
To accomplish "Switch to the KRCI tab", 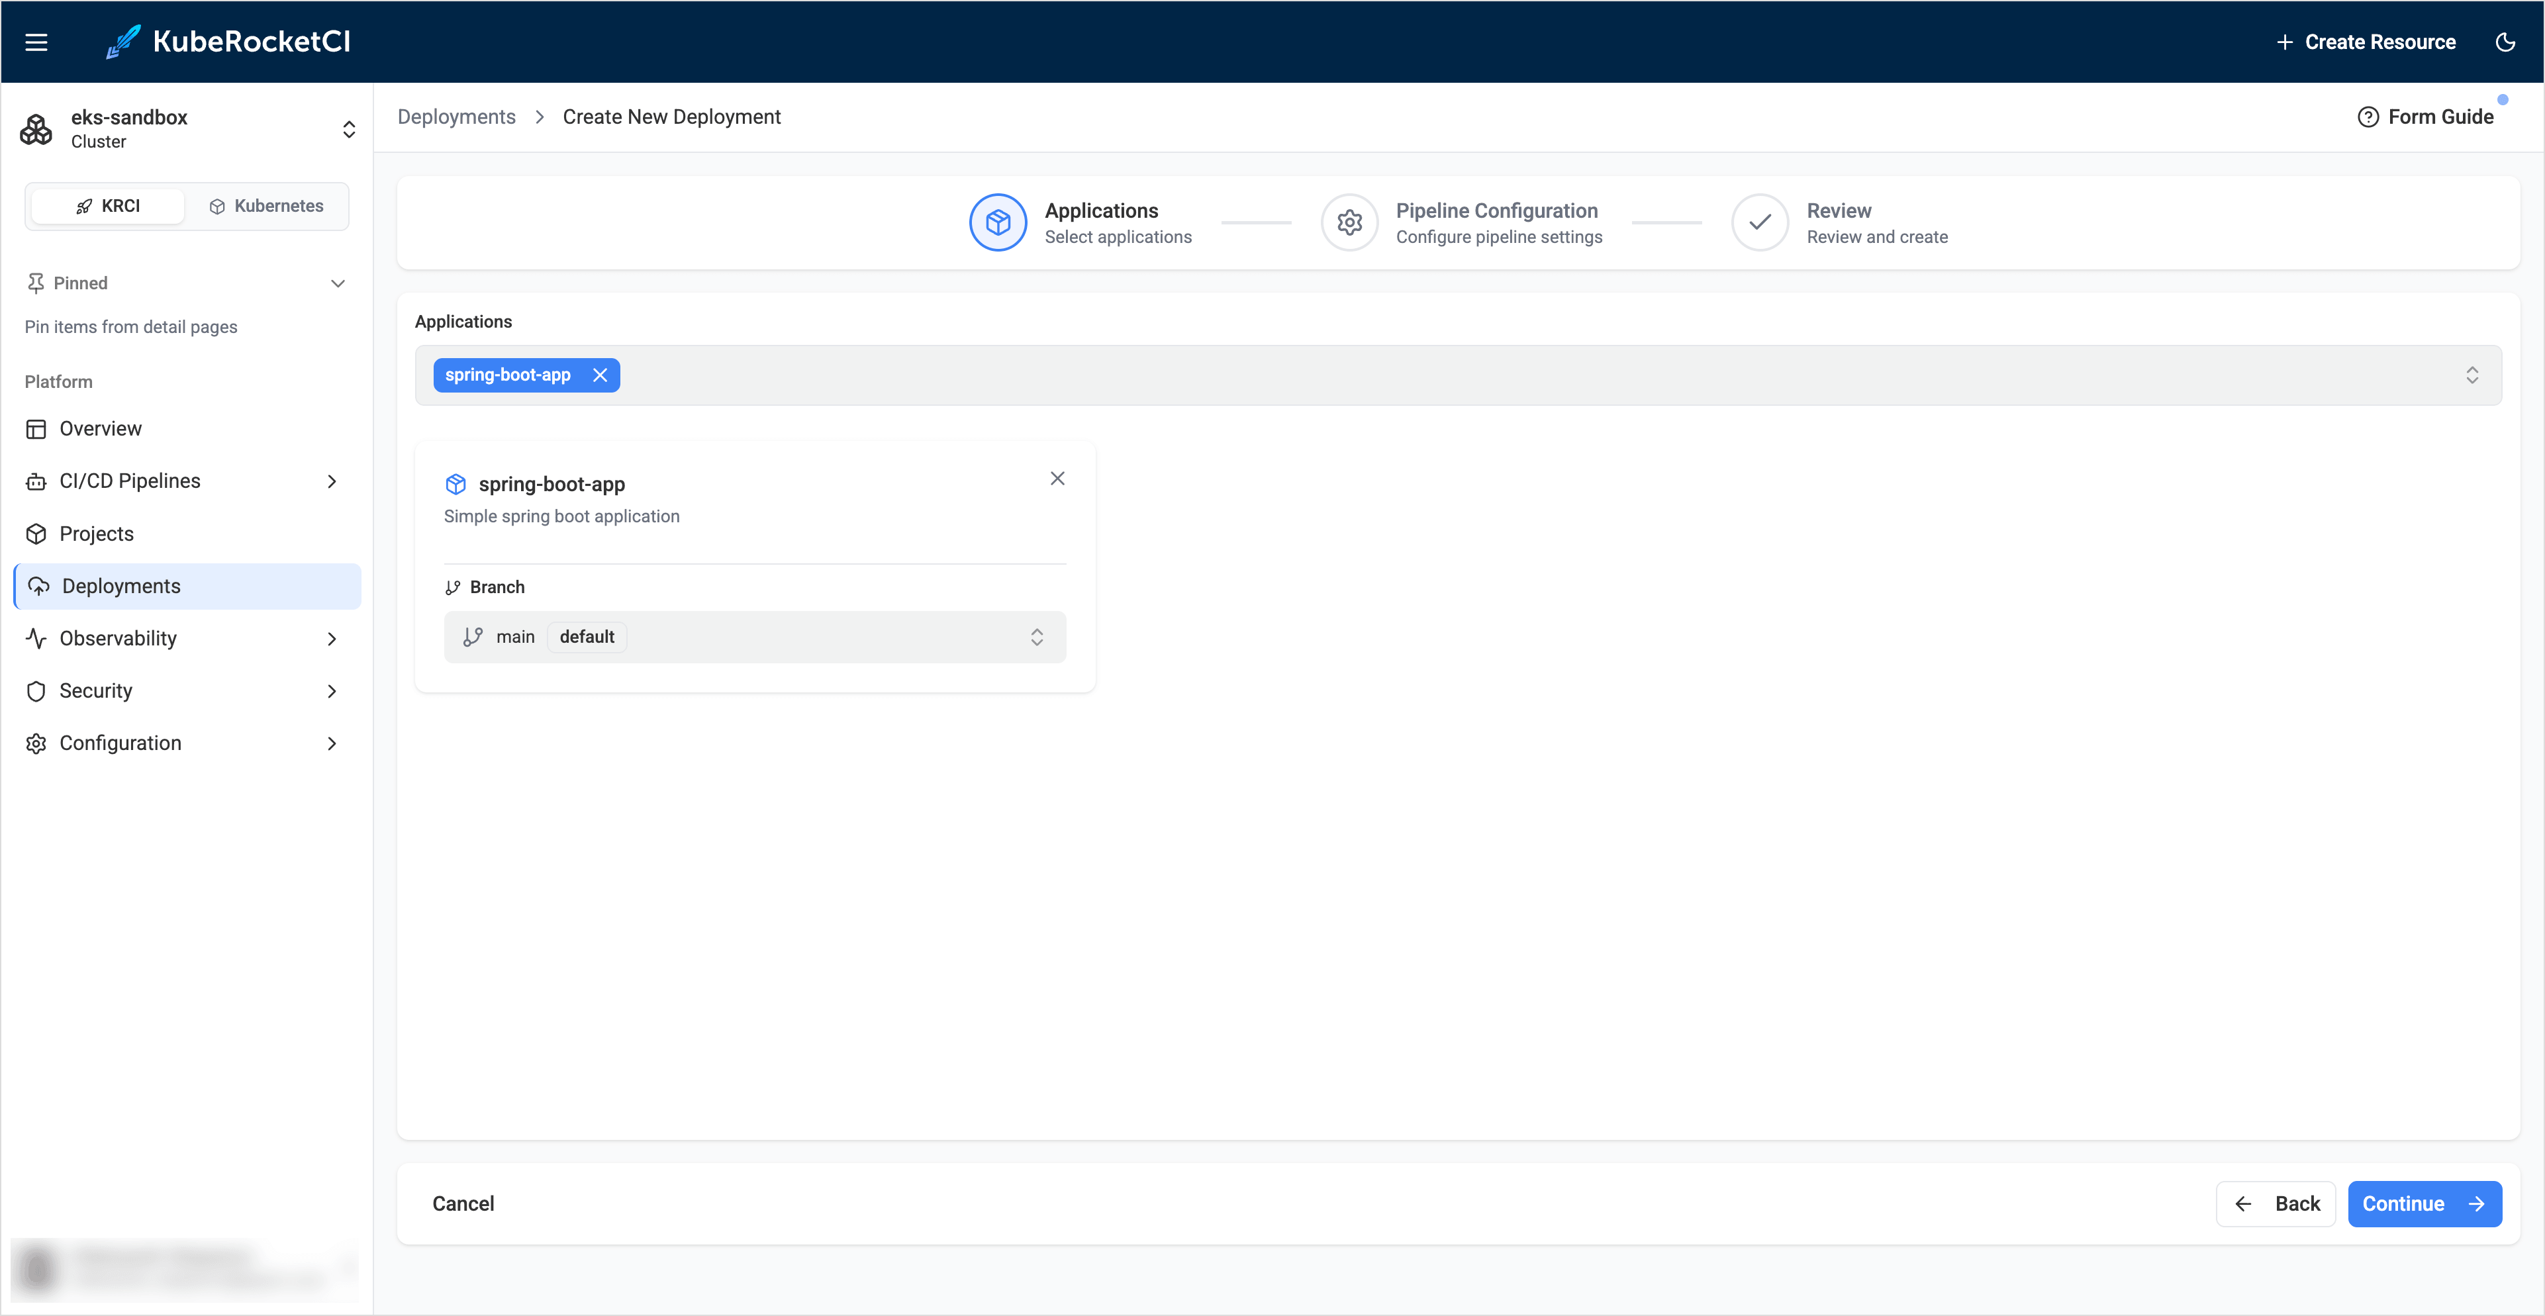I will [108, 205].
